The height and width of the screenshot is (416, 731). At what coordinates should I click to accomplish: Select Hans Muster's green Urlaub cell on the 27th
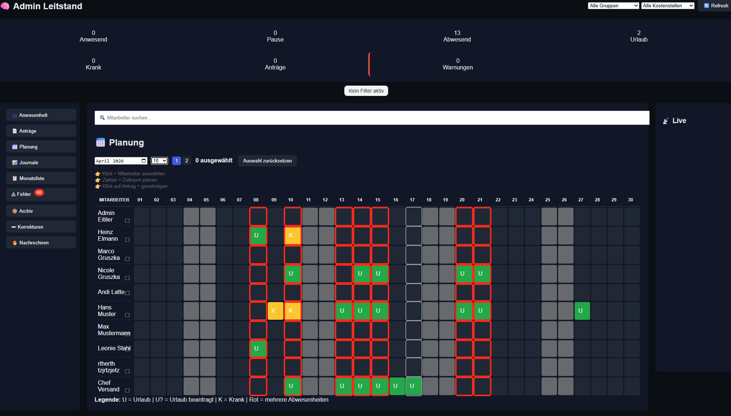pos(582,311)
